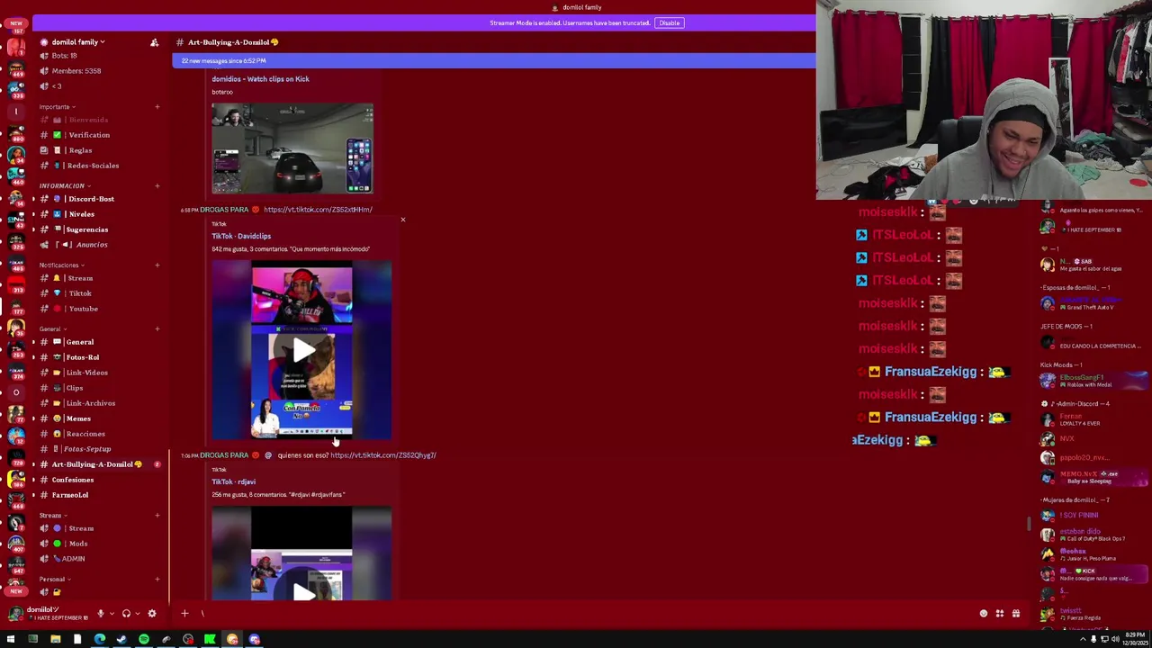Click the plus attachment button in message box
1152x648 pixels.
click(184, 614)
